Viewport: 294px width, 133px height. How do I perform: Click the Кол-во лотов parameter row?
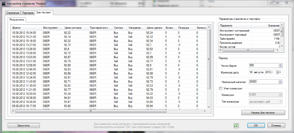click(249, 47)
